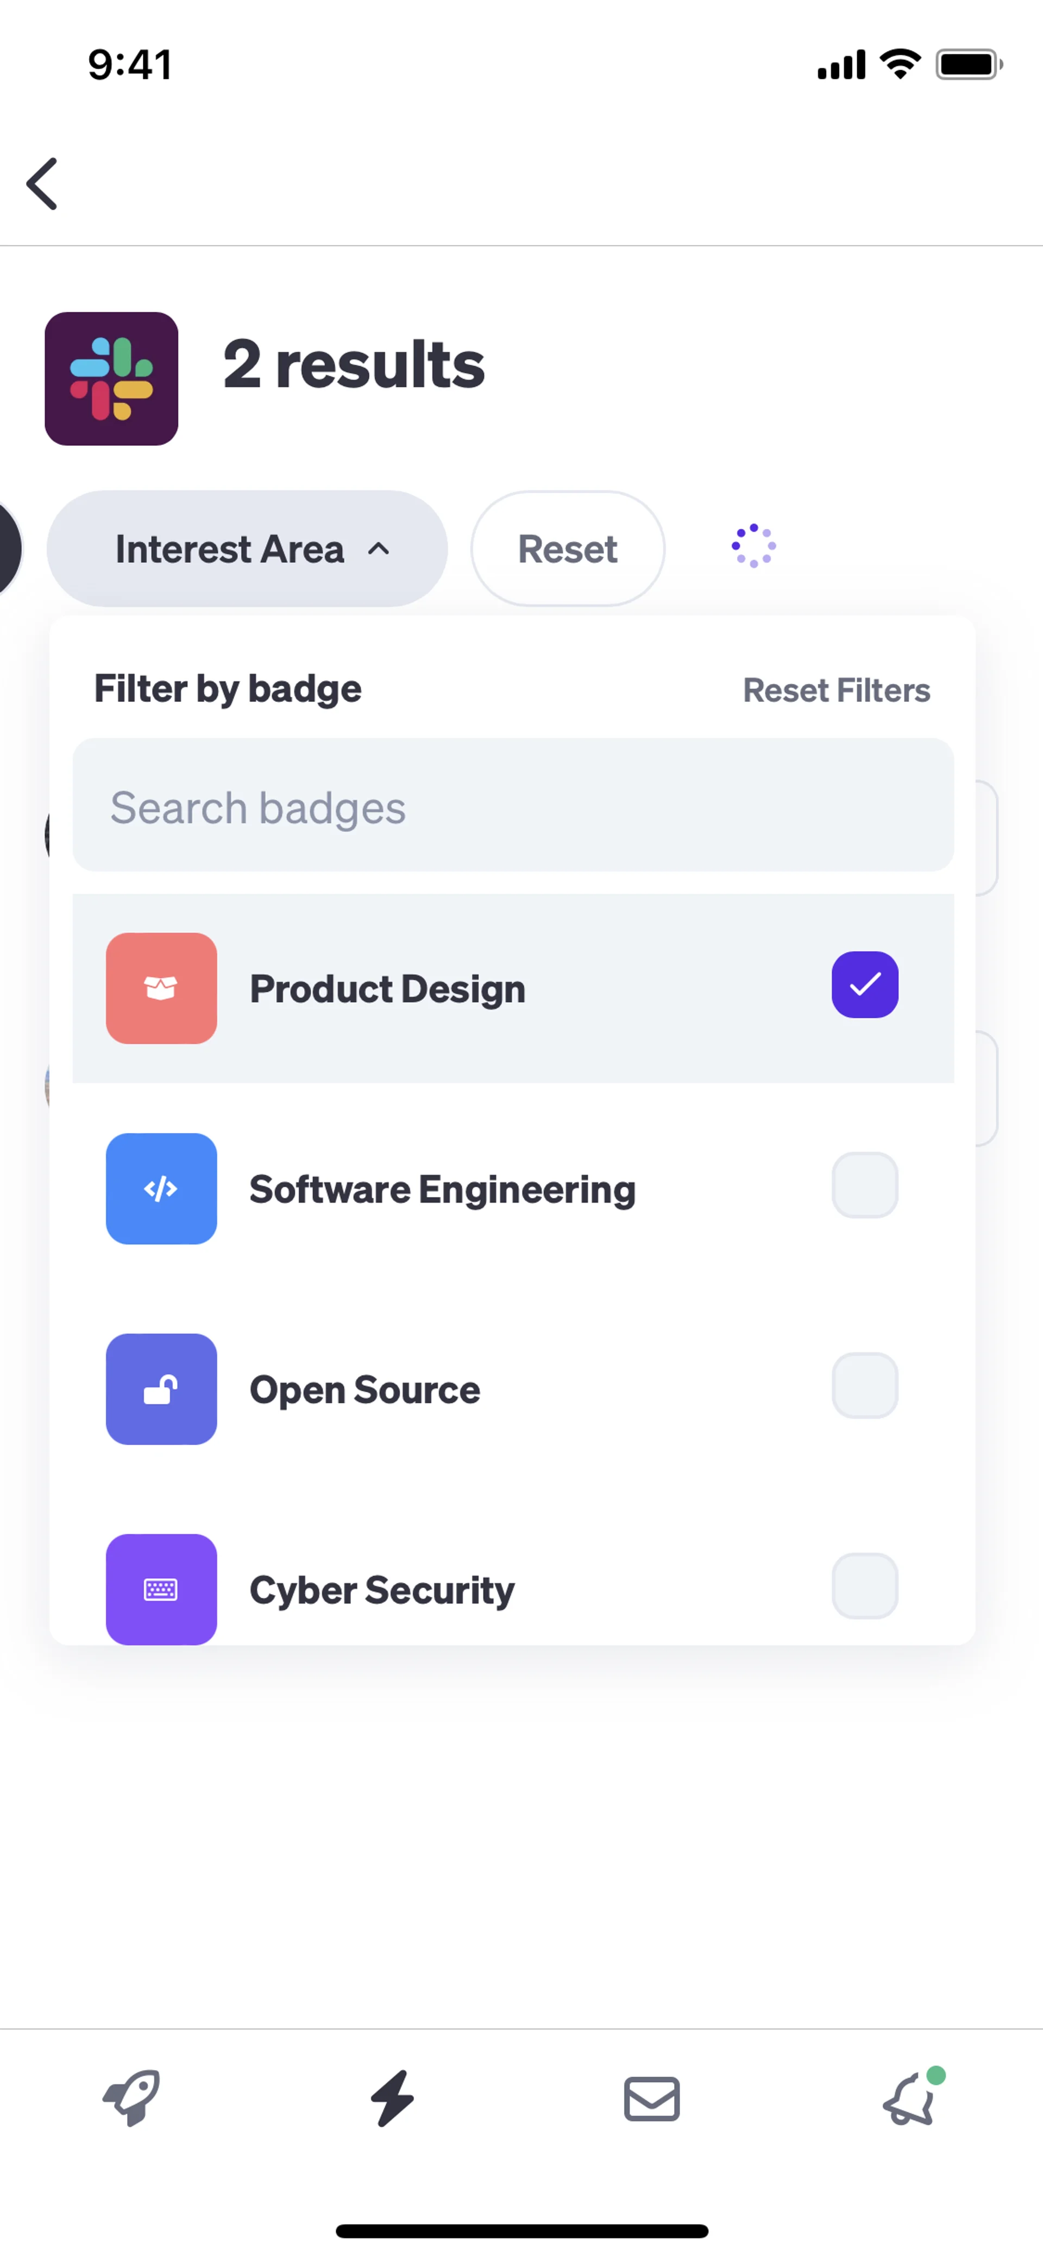The width and height of the screenshot is (1043, 2260).
Task: Uncheck the Product Design checkbox
Action: 864,985
